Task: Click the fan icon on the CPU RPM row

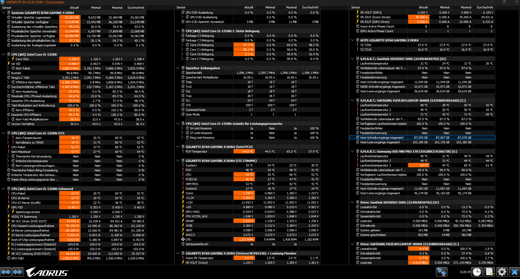Action: [183, 239]
